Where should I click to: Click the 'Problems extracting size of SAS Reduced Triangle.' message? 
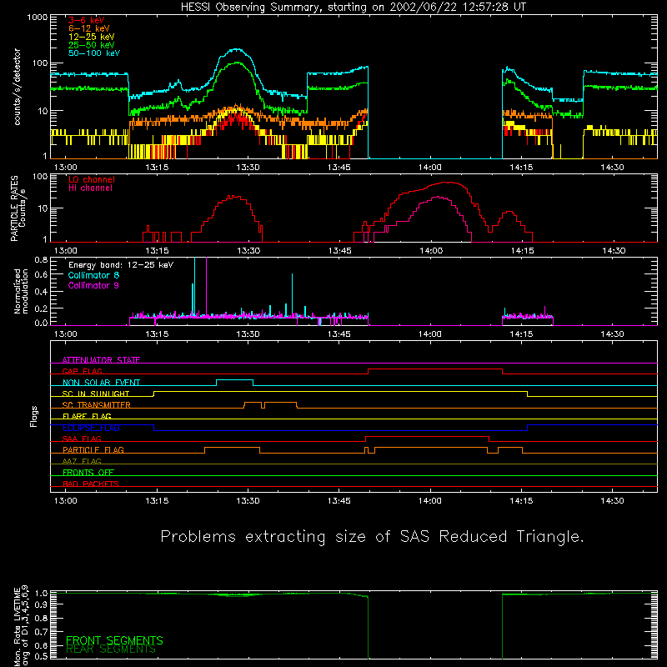[372, 537]
